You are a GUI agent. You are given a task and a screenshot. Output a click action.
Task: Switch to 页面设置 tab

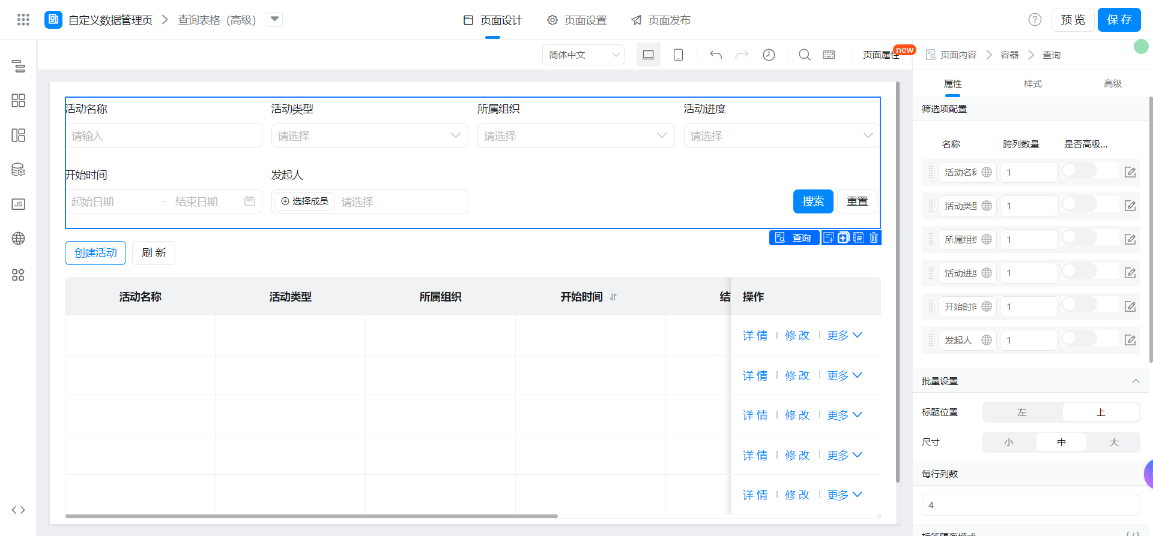tap(576, 20)
